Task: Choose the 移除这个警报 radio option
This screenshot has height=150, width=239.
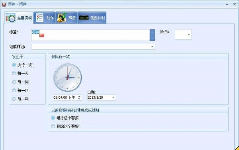Action: 53,126
